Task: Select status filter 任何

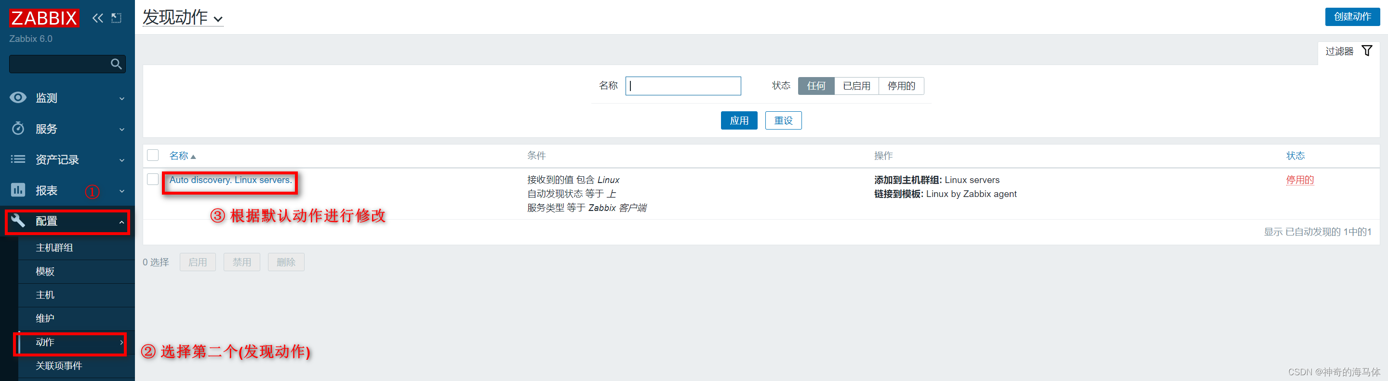Action: point(816,86)
